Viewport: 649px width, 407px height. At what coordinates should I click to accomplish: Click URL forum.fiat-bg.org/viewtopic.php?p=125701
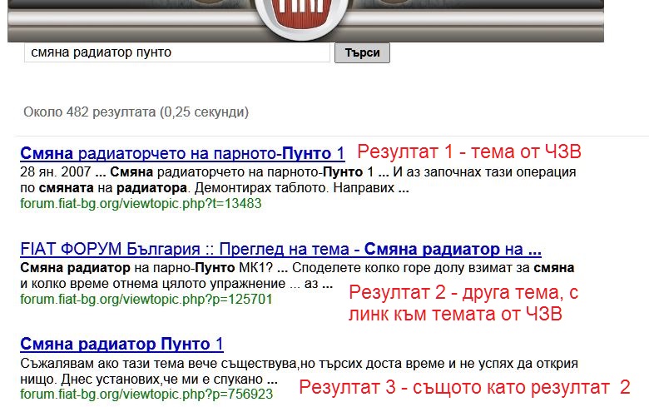tap(146, 299)
